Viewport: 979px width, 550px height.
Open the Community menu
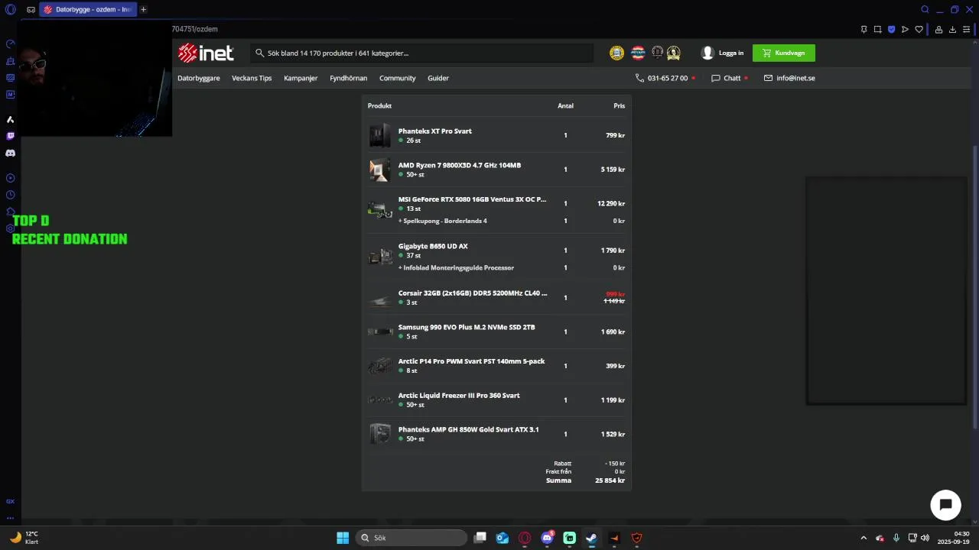(398, 78)
